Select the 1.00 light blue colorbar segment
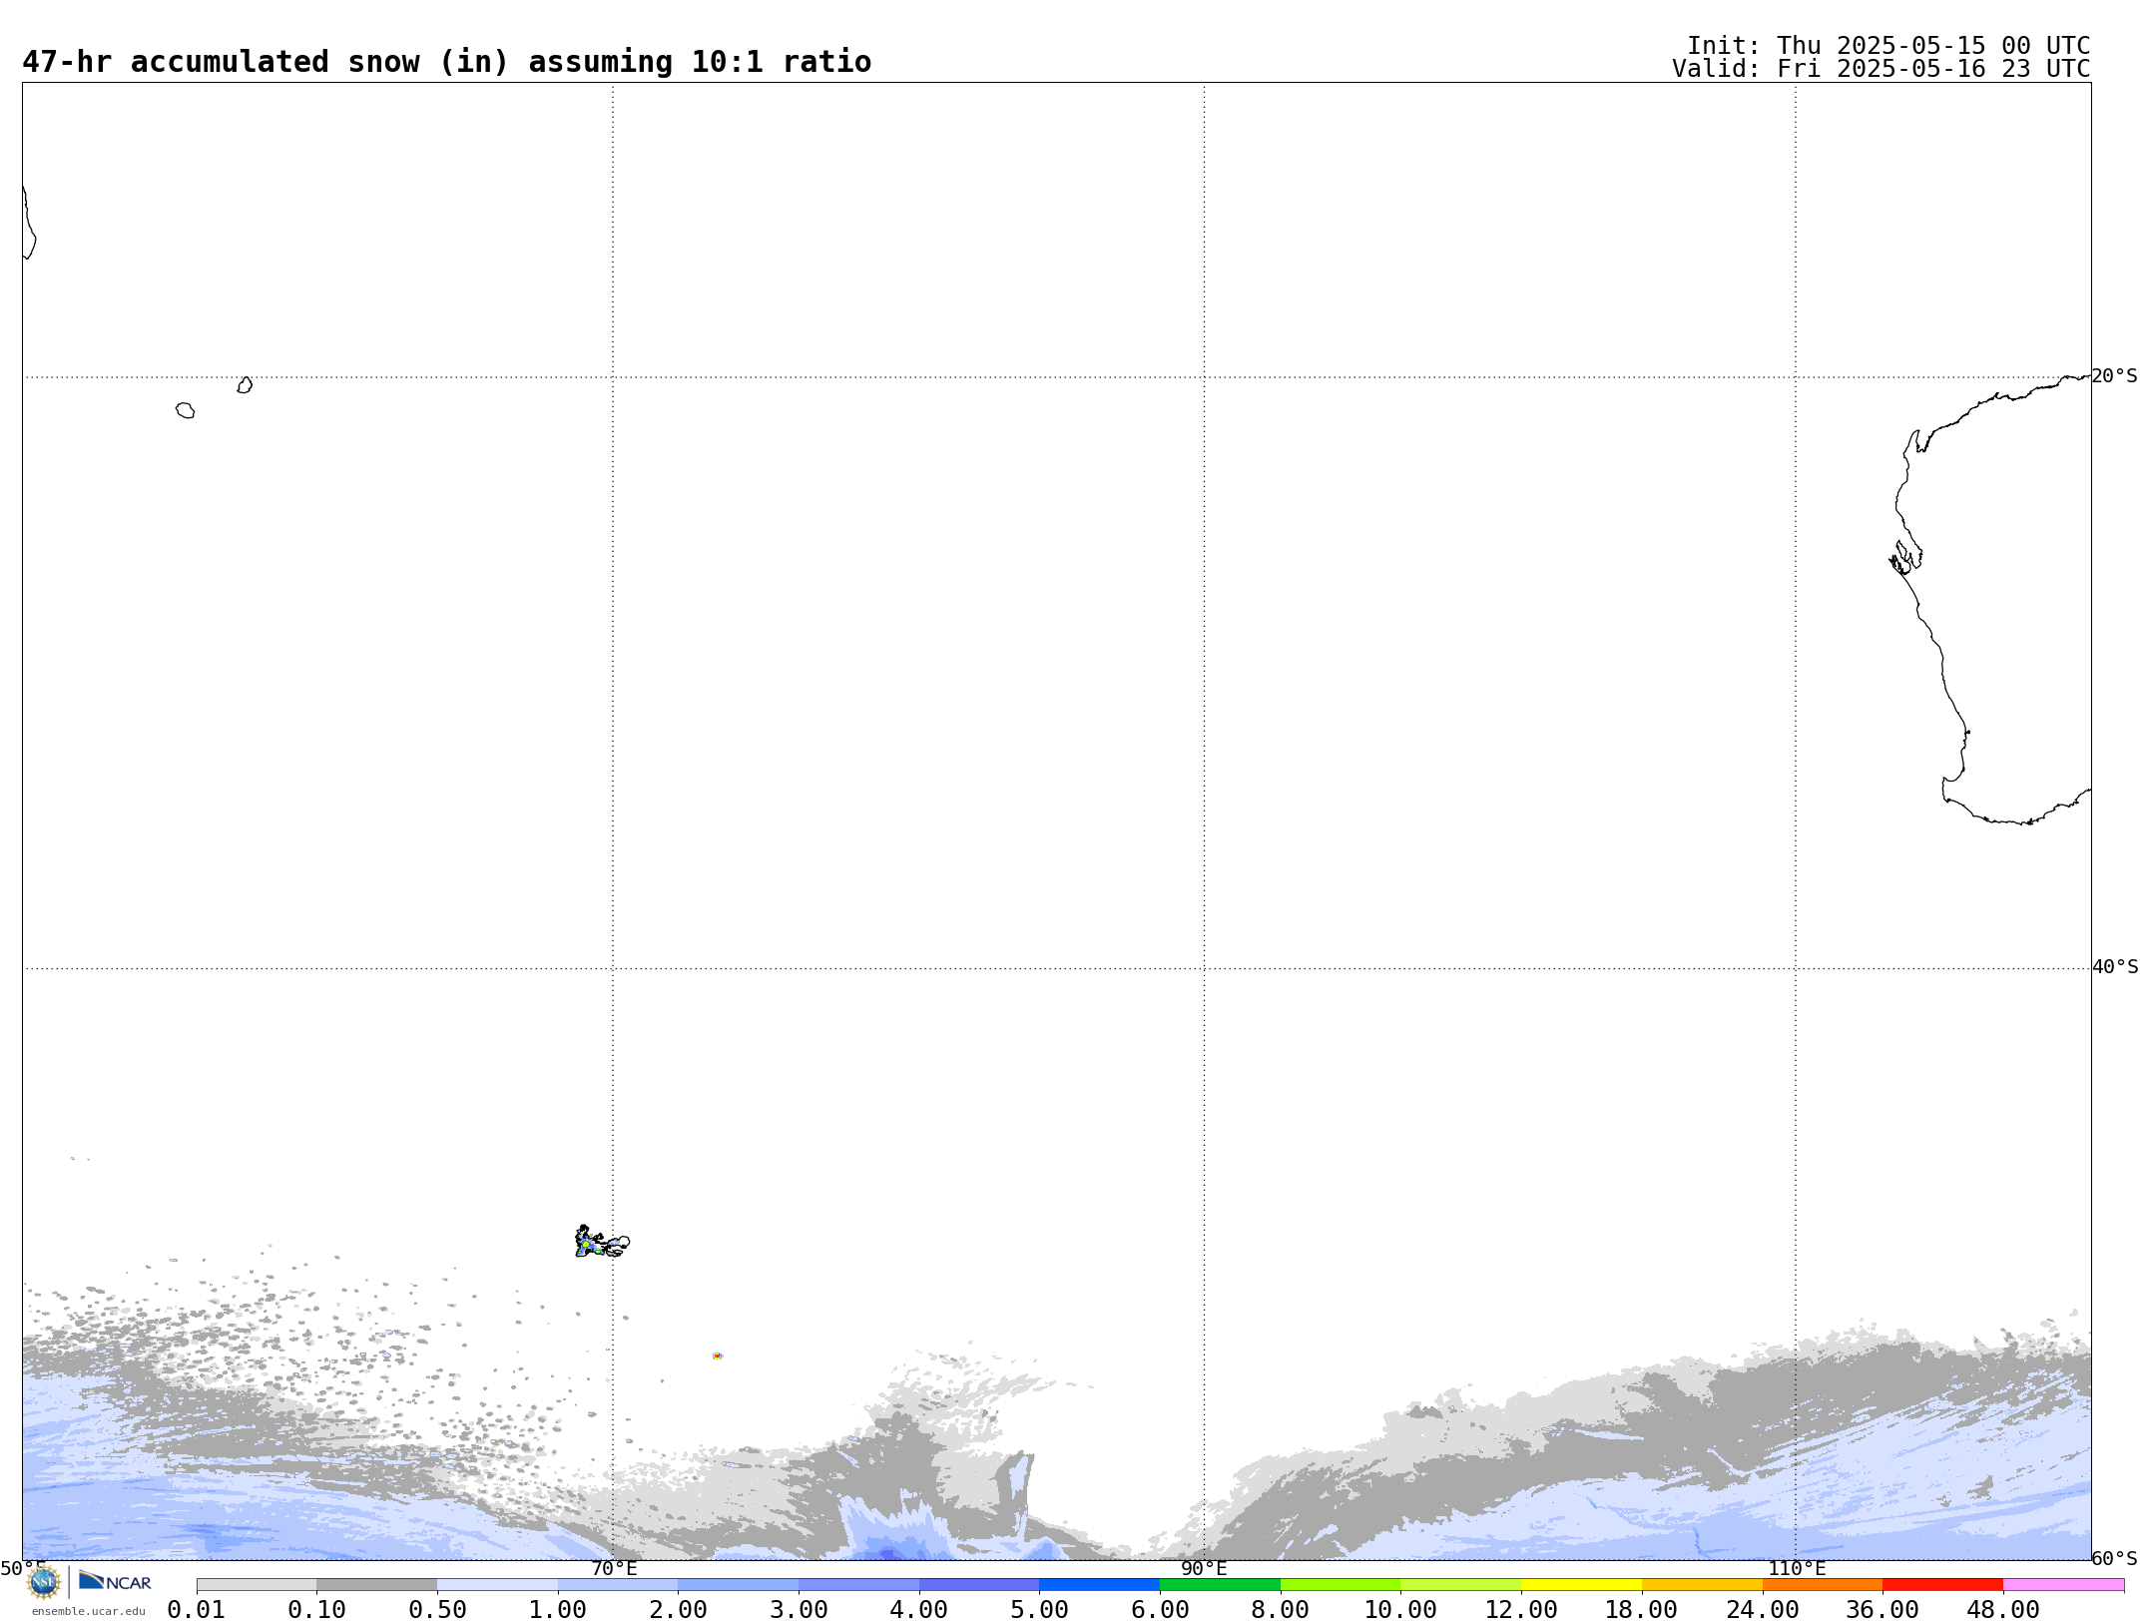 point(618,1585)
